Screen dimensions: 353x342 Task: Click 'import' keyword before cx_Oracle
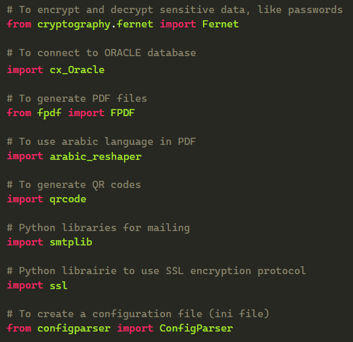pyautogui.click(x=25, y=70)
